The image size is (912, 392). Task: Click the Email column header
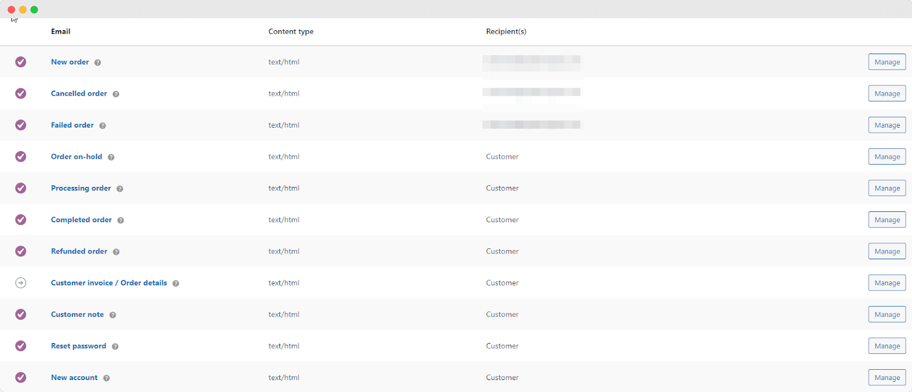60,31
